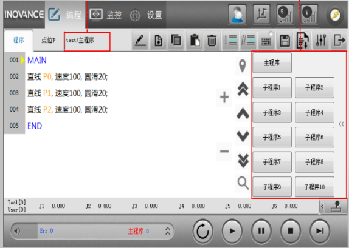The height and width of the screenshot is (248, 349).
Task: Click the floppy disk save icon
Action: 285,41
